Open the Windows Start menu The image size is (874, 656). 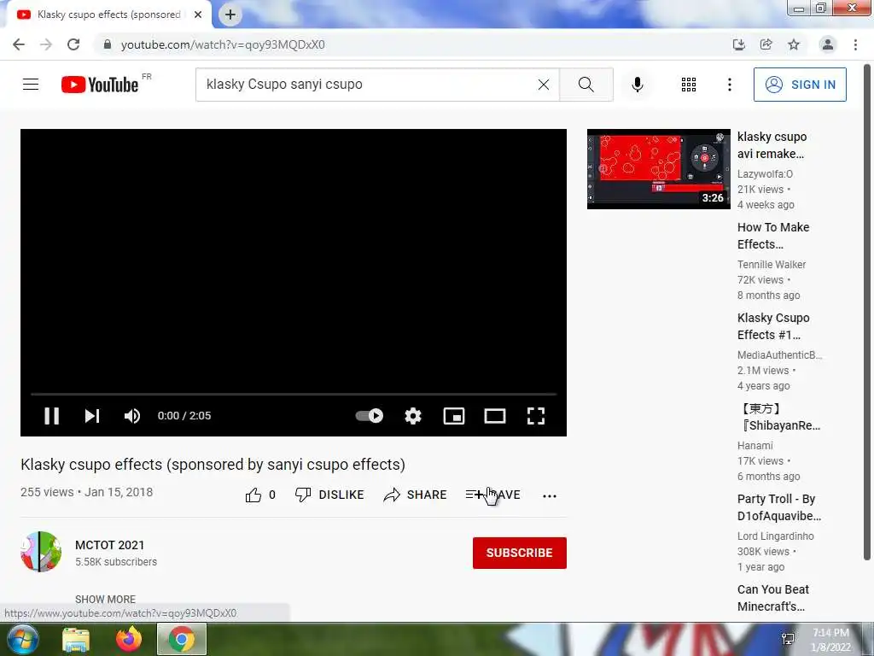[21, 639]
